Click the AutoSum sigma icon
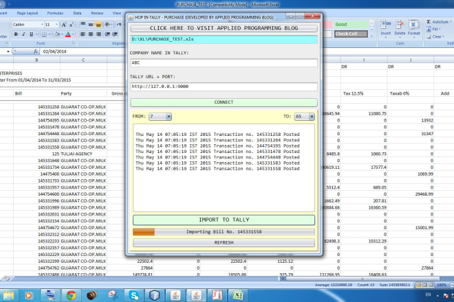This screenshot has width=454, height=302. (429, 22)
